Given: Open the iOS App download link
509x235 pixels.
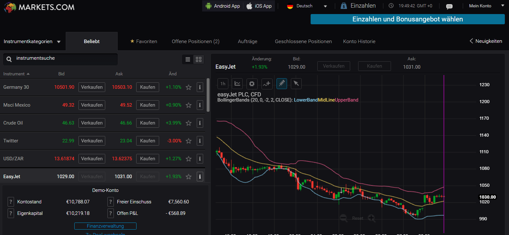Looking at the screenshot, I should 259,6.
